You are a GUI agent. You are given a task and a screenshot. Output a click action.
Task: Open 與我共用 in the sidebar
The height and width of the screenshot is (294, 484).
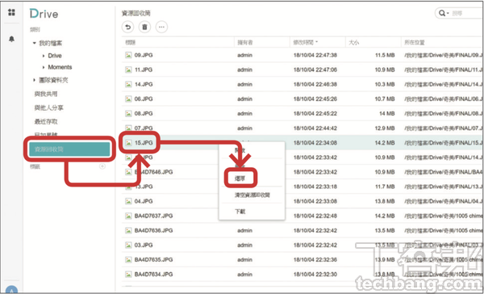point(46,94)
